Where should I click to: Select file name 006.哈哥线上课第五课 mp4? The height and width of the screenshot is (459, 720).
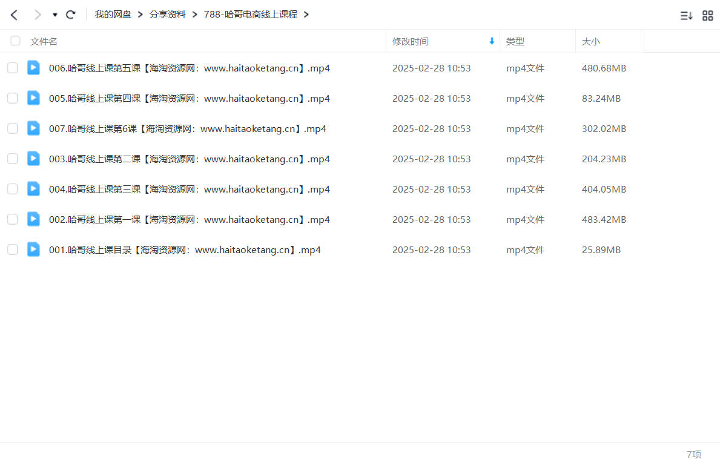(x=189, y=68)
